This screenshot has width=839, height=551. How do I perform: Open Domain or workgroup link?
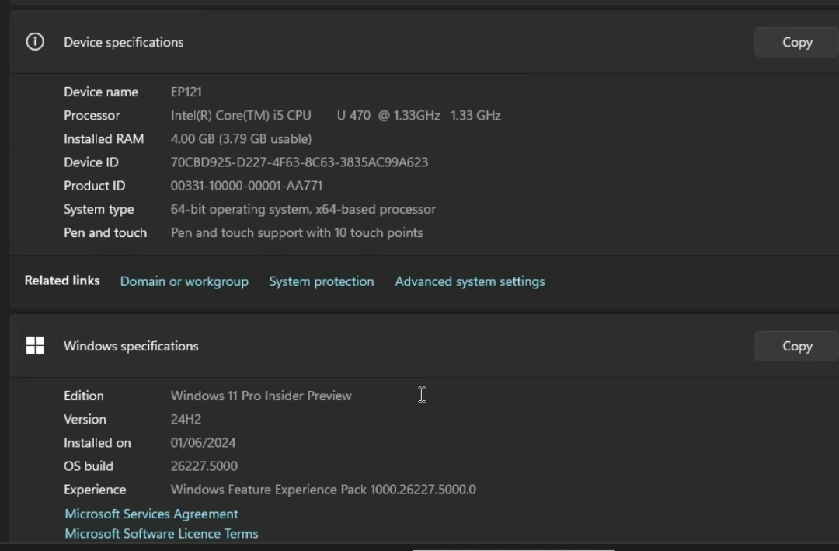coord(184,281)
